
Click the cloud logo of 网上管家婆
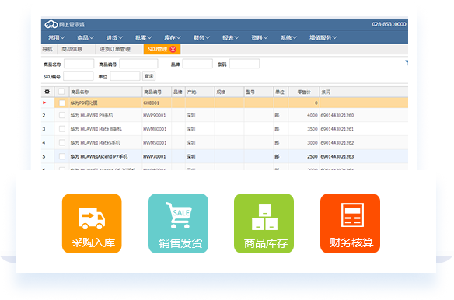point(51,24)
